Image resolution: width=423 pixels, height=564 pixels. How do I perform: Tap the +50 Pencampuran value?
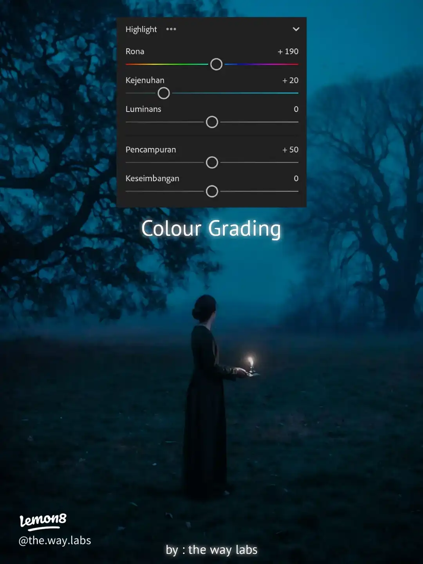point(290,150)
